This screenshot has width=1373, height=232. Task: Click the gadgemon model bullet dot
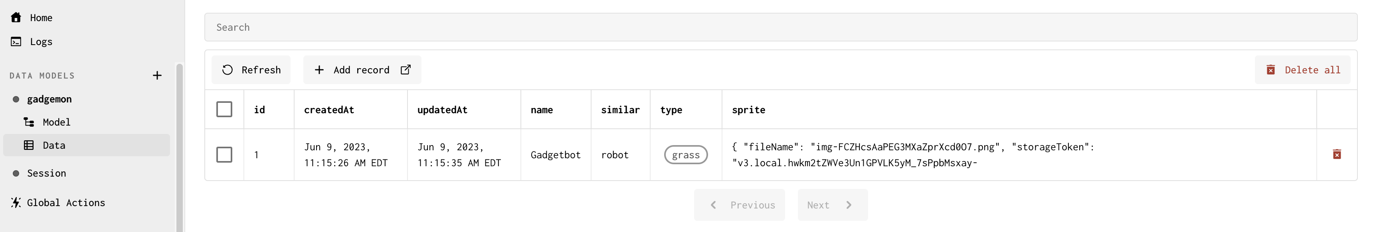(x=16, y=100)
